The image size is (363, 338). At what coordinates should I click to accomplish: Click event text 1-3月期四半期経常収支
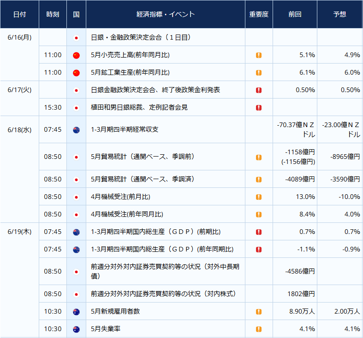pyautogui.click(x=125, y=129)
